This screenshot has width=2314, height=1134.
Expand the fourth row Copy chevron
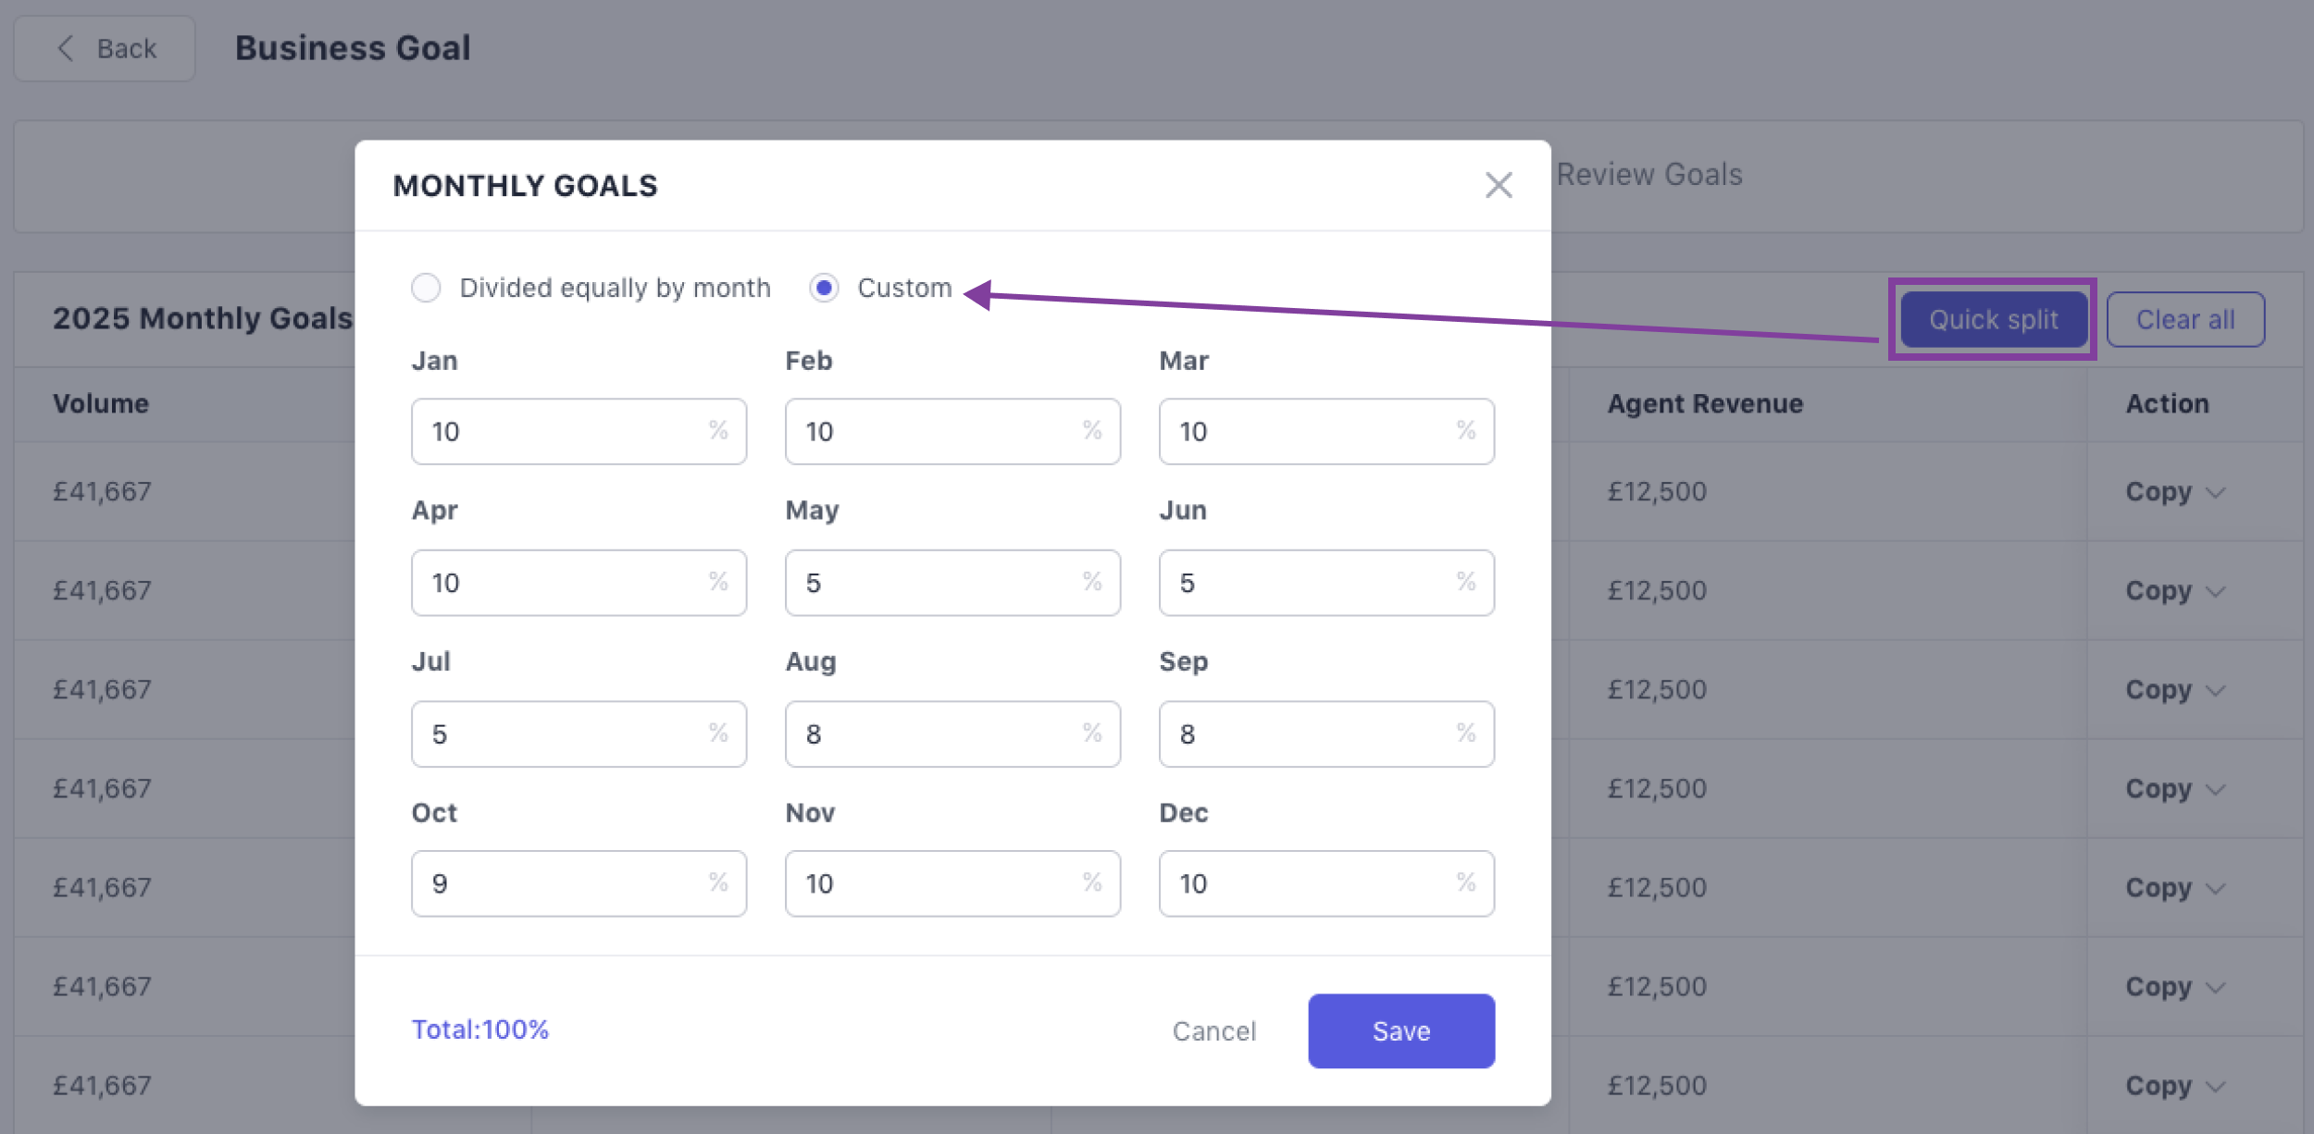[x=2213, y=789]
